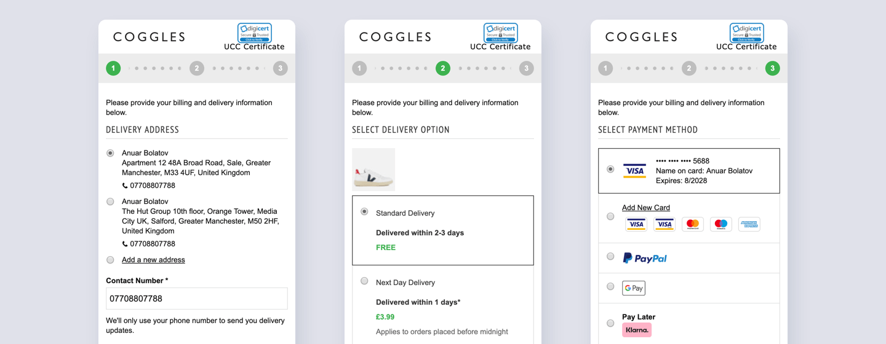
Task: Choose the PayPal payment radio button
Action: [x=610, y=256]
